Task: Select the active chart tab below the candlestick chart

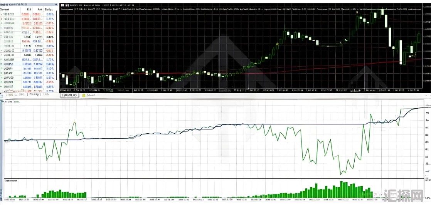Action: (69, 95)
